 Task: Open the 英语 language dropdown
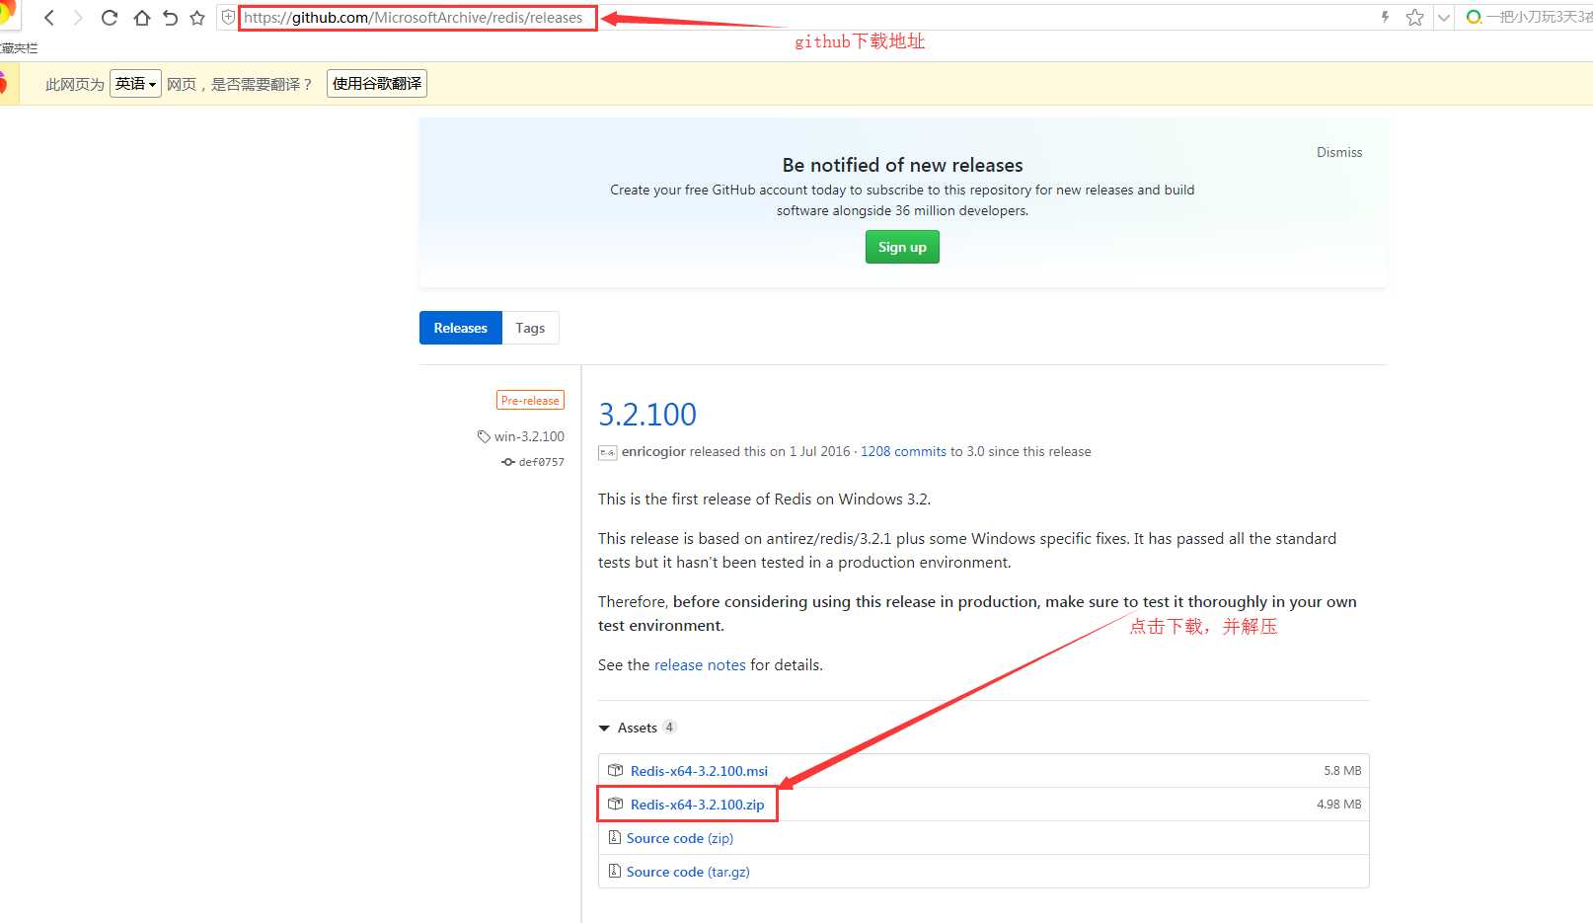click(135, 84)
